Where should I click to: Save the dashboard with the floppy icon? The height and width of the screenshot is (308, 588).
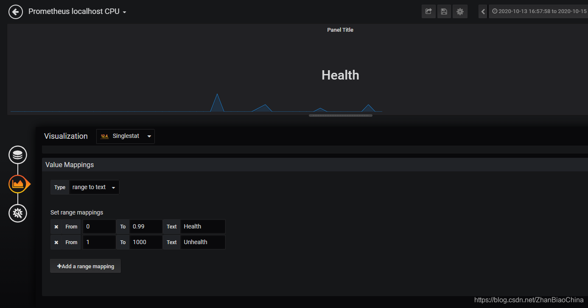(x=444, y=11)
